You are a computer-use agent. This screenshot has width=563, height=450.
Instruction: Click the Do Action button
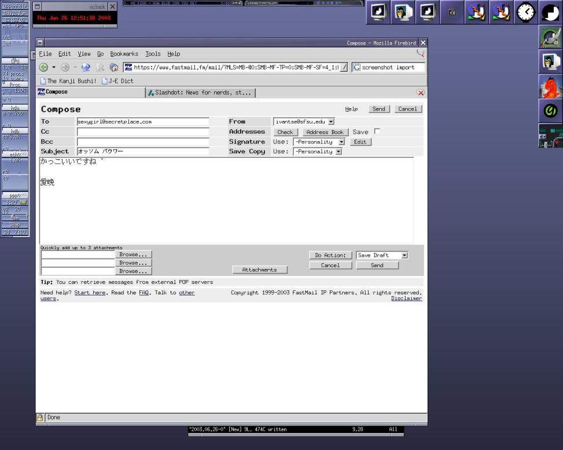[330, 255]
